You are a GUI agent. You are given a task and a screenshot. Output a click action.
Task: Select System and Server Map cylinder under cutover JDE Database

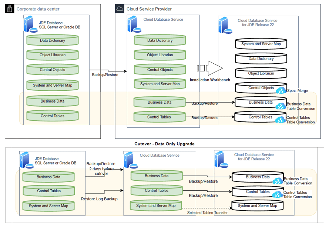pyautogui.click(x=48, y=206)
